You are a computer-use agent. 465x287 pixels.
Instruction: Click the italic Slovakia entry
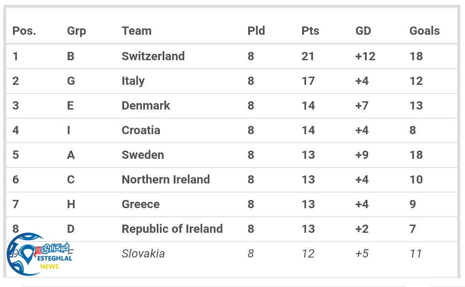point(143,254)
